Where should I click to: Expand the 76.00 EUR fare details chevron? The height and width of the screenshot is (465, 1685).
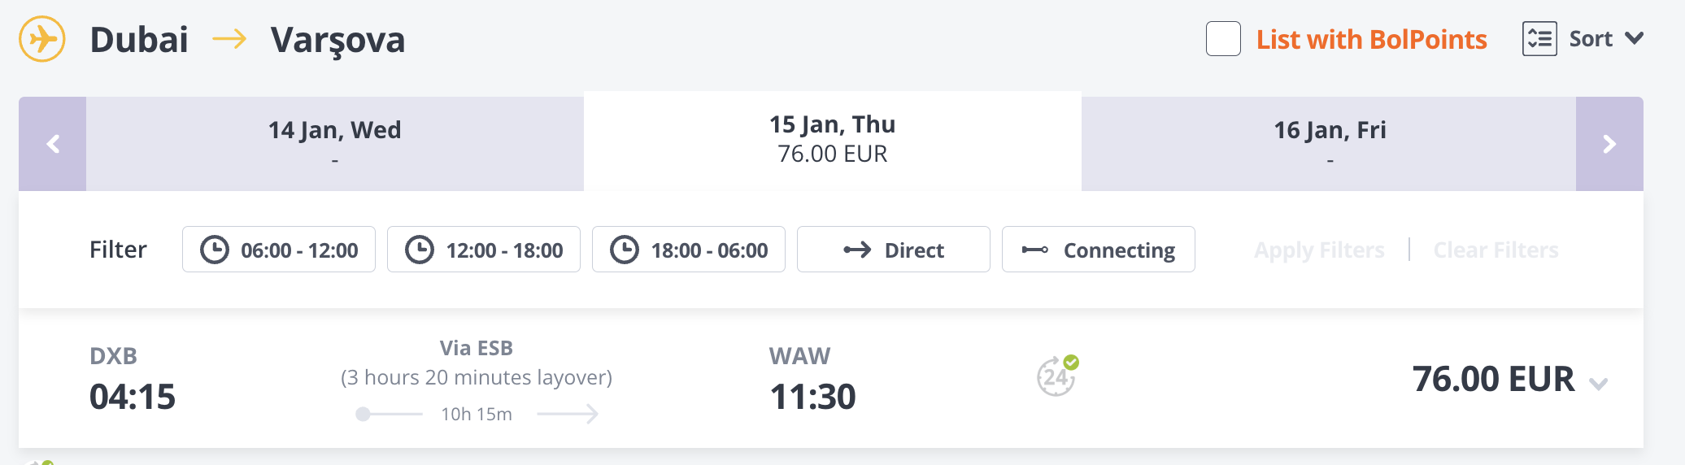1598,384
